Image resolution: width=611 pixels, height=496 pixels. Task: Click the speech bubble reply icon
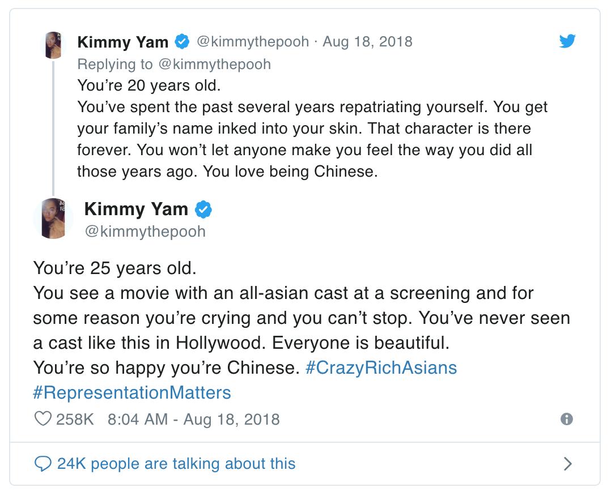coord(43,464)
